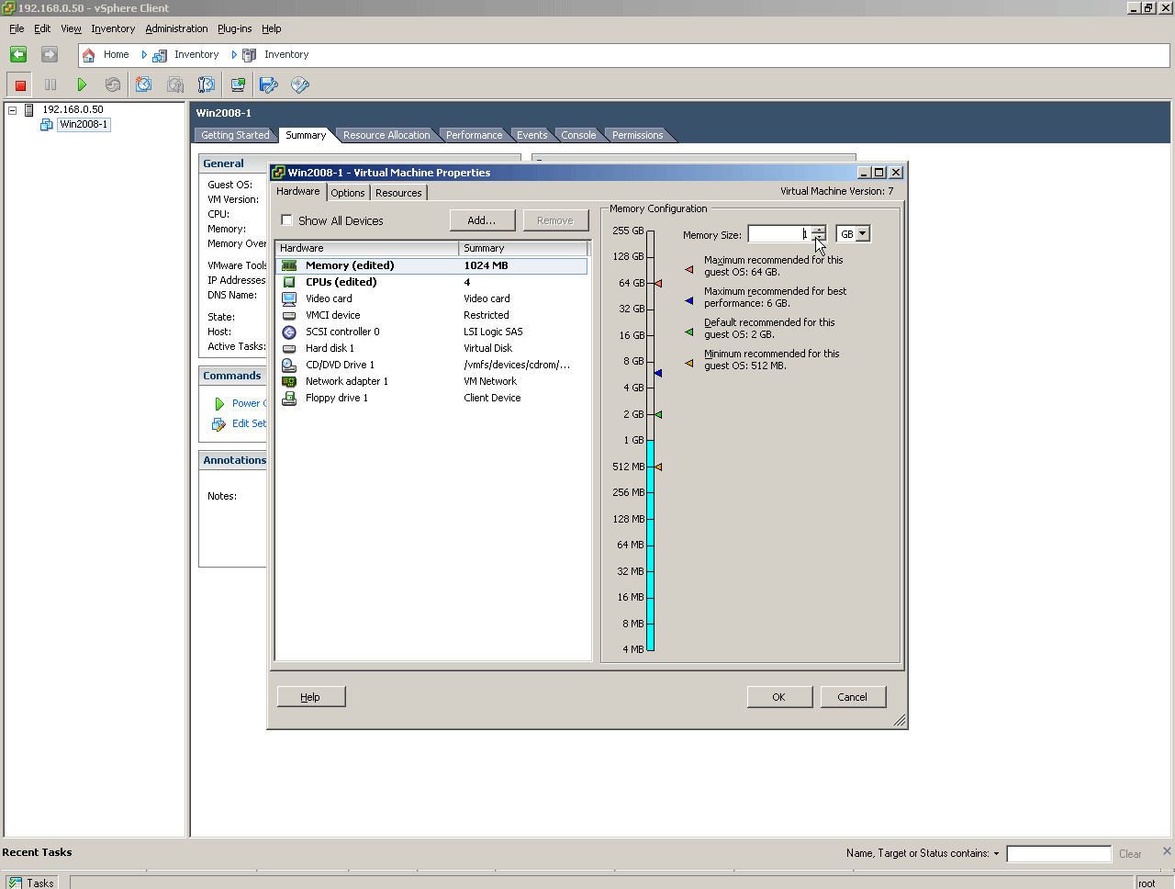
Task: Click the red 64 GB maximum marker on slider
Action: coord(658,283)
